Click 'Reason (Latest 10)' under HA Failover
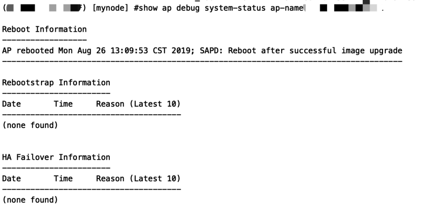This screenshot has height=214, width=424. 138,178
